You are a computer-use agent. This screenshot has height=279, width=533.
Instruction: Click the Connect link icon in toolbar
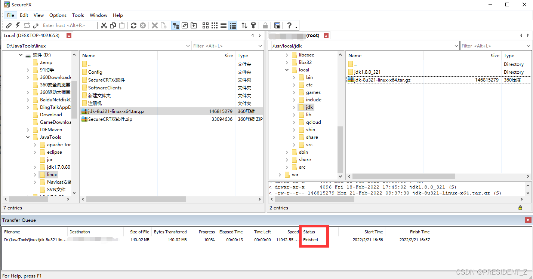[x=9, y=25]
